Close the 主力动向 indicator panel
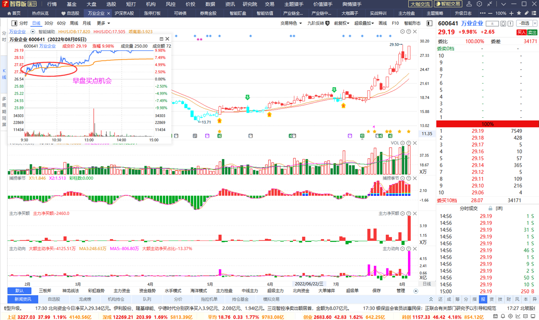The width and height of the screenshot is (539, 320). click(415, 249)
